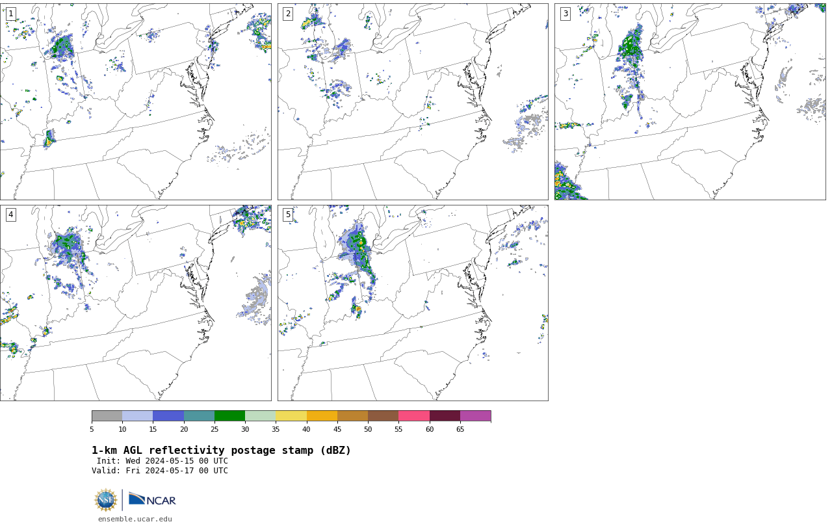The image size is (832, 526).
Task: Click the tan 45-50 dBZ swatch
Action: [x=352, y=416]
